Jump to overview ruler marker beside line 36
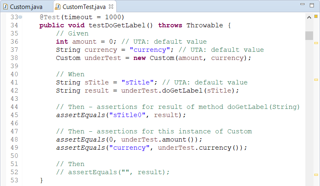The width and height of the screenshot is (320, 186). pos(316,43)
